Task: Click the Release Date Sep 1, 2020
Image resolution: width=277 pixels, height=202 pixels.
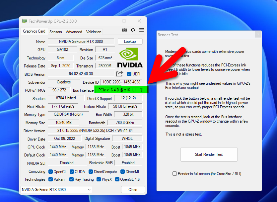Action: pos(61,66)
